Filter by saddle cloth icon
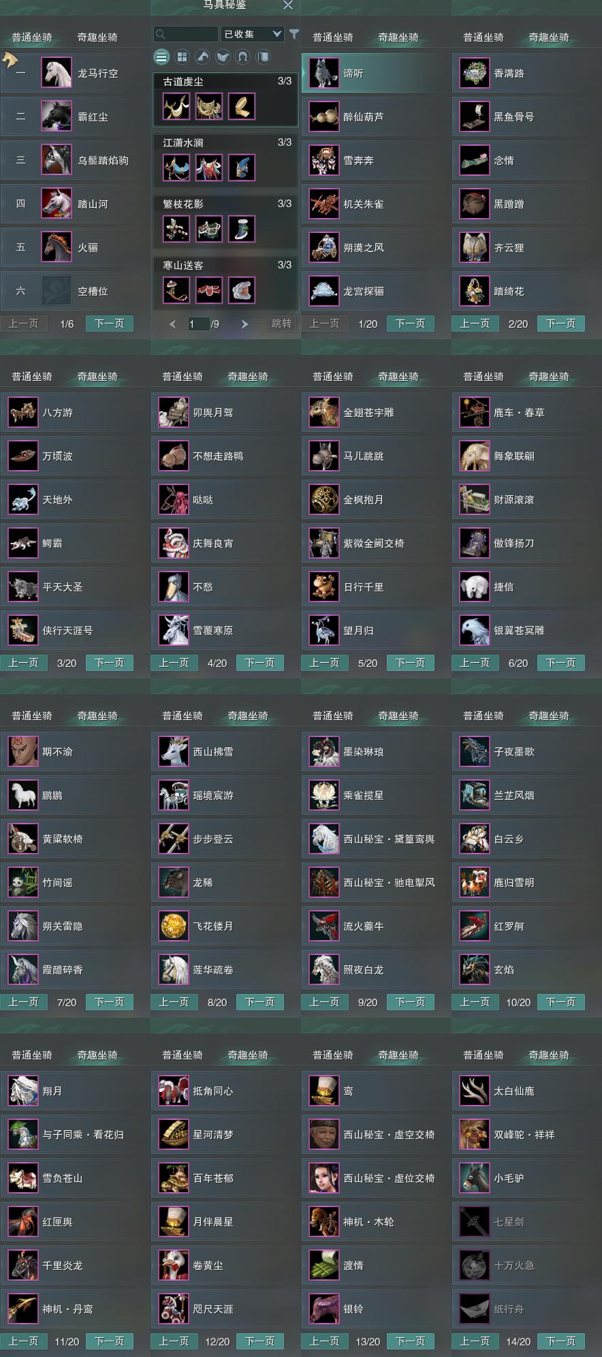Screen dimensions: 602x1357 coord(263,57)
